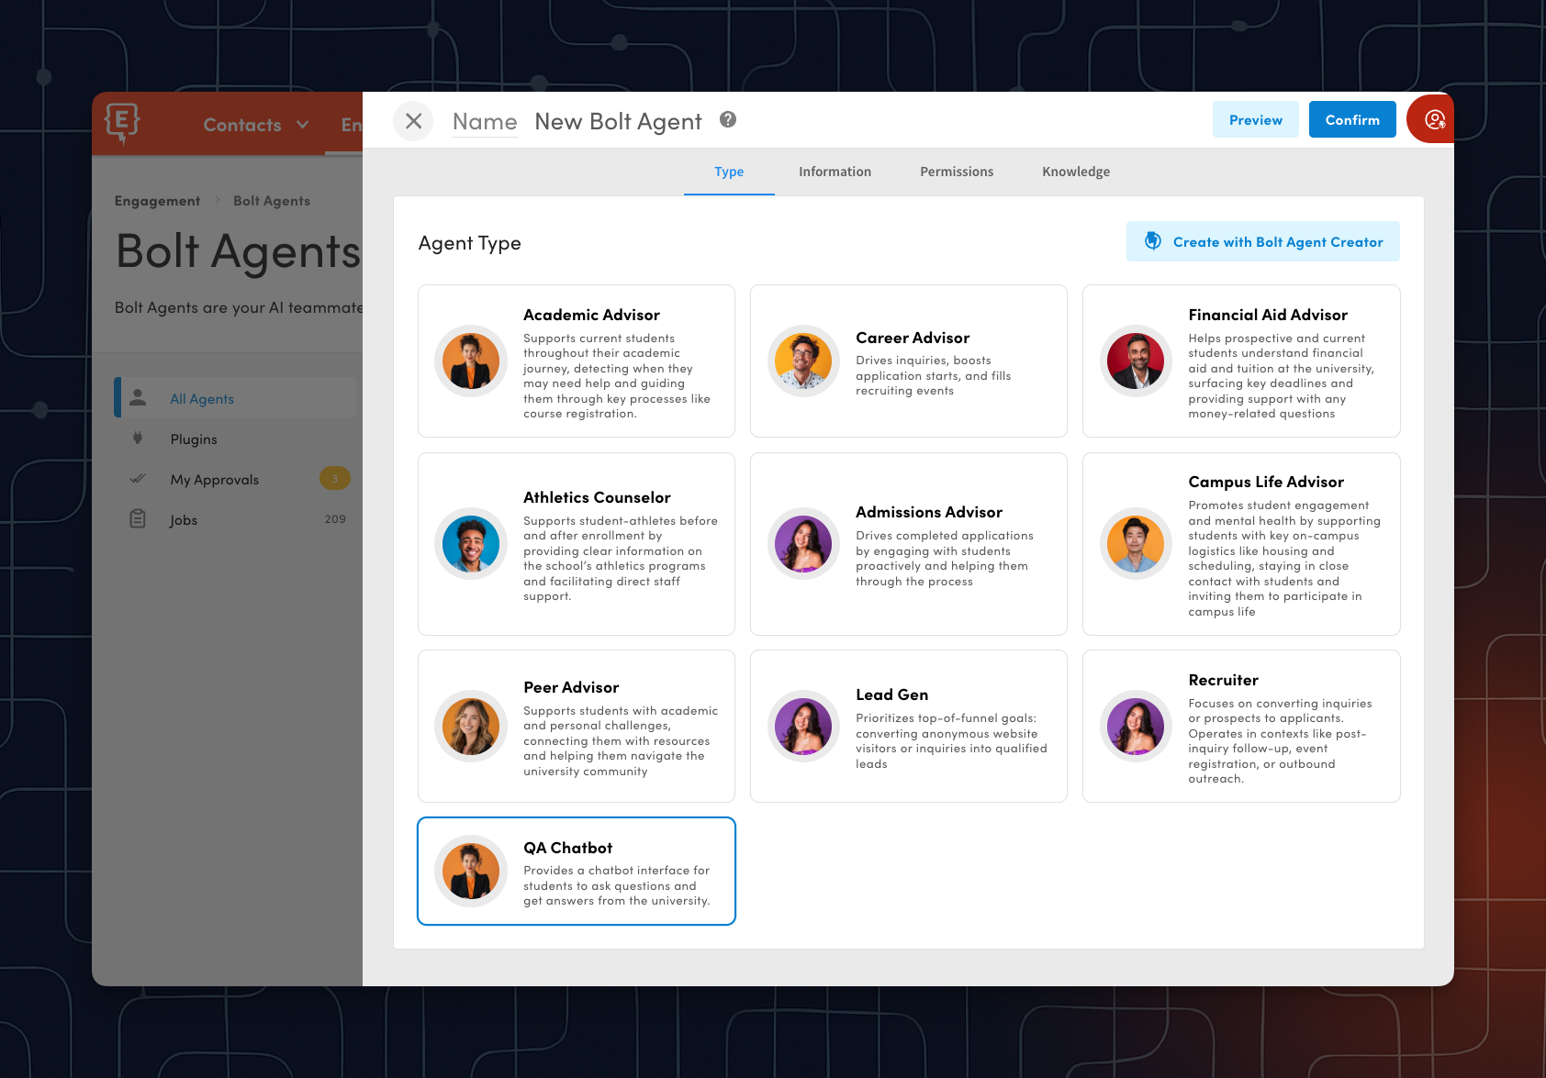This screenshot has width=1546, height=1078.
Task: Click Create with Bolt Agent Creator
Action: pos(1262,241)
